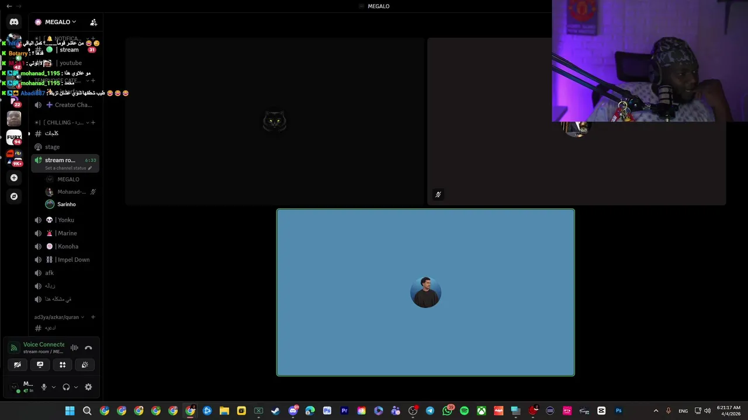This screenshot has height=420, width=748.
Task: Join the Konoha voice channel
Action: (65, 246)
